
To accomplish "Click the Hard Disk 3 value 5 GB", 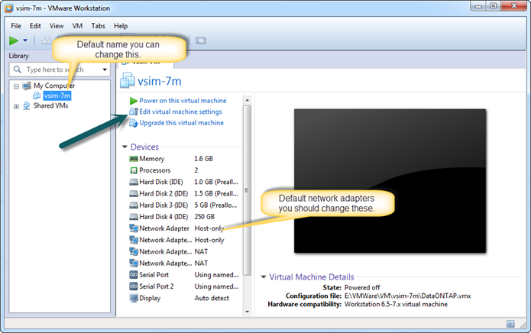I will [x=215, y=205].
